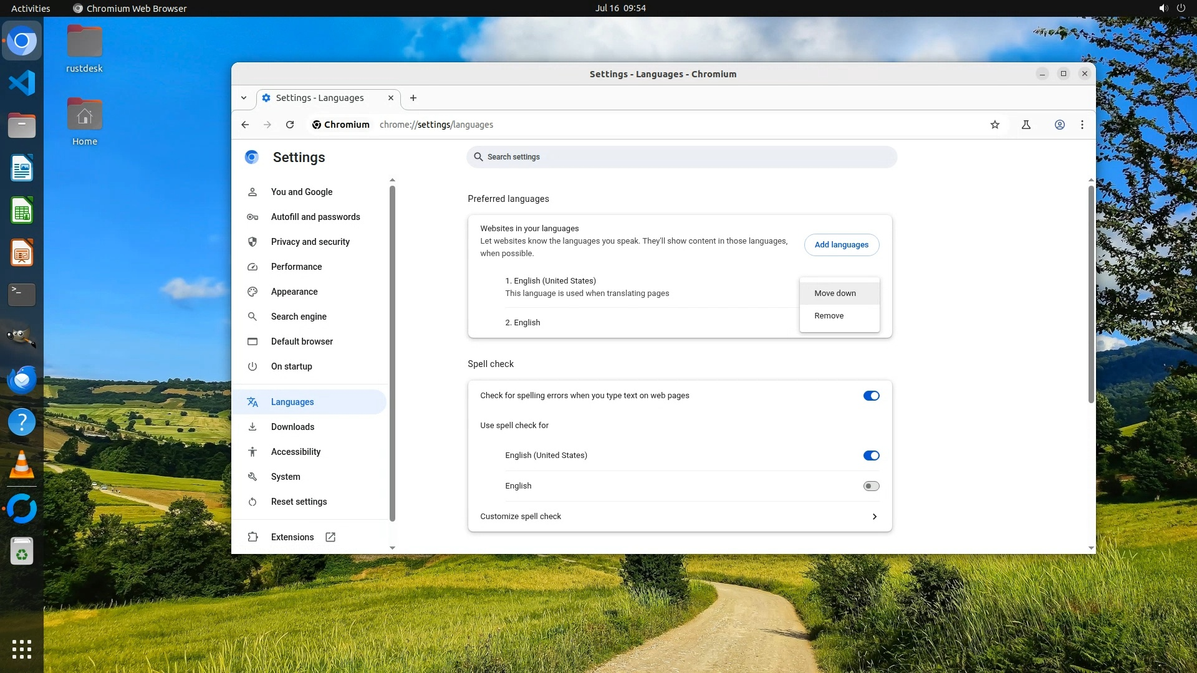Viewport: 1197px width, 673px height.
Task: Close the Settings - Languages tab
Action: (x=391, y=98)
